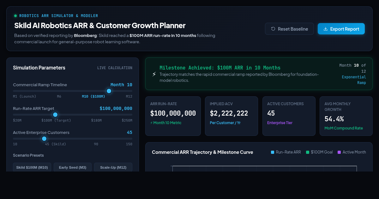This screenshot has width=379, height=199.
Task: Click the 90 customers tick label
Action: tap(96, 144)
